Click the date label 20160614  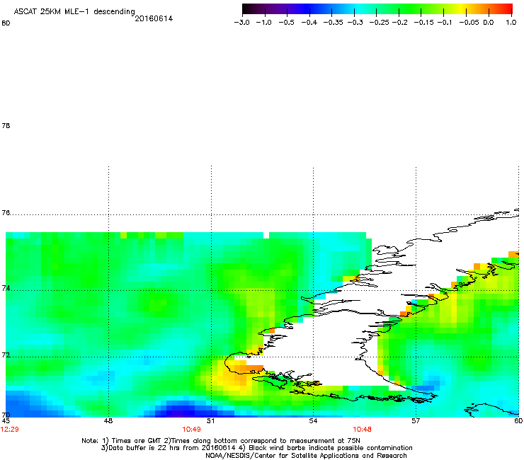pyautogui.click(x=154, y=18)
